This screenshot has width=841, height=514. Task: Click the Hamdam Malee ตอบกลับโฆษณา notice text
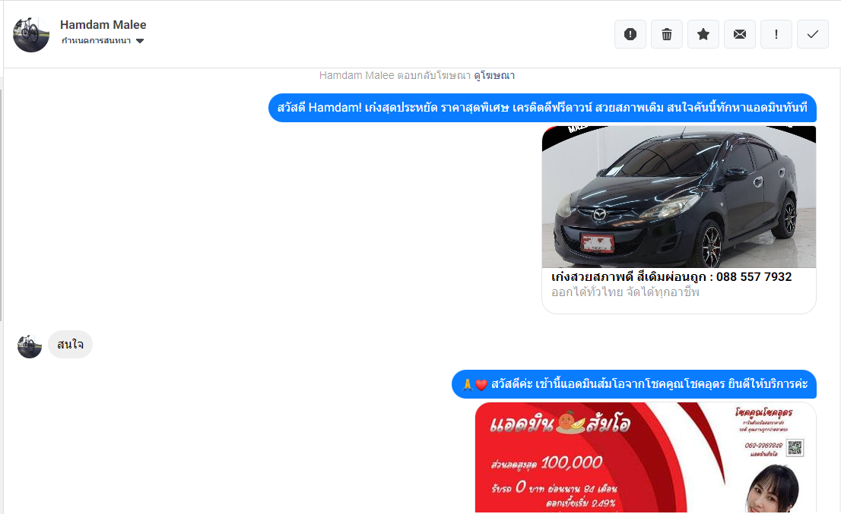pos(395,75)
